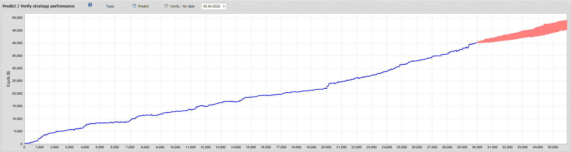Screen dimensions: 571x152
Task: Click where blue curve meets red band
Action: click(477, 42)
